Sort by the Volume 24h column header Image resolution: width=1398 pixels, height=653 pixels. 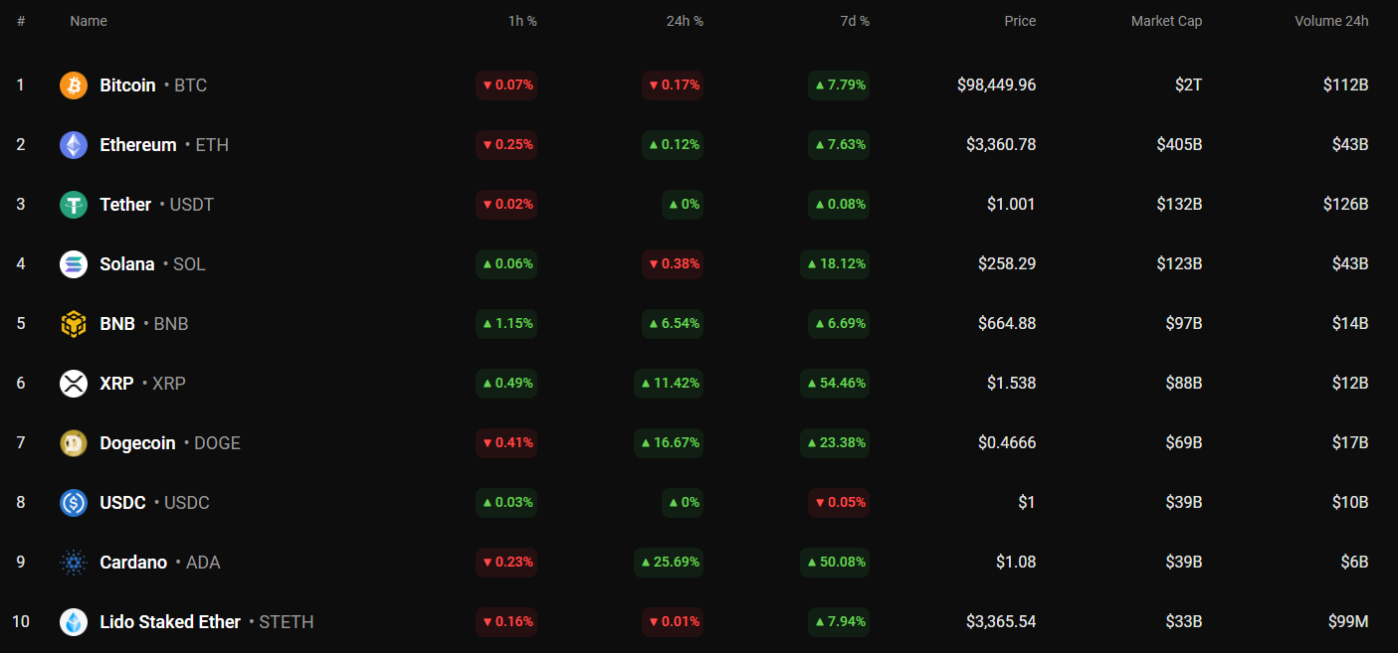coord(1331,21)
